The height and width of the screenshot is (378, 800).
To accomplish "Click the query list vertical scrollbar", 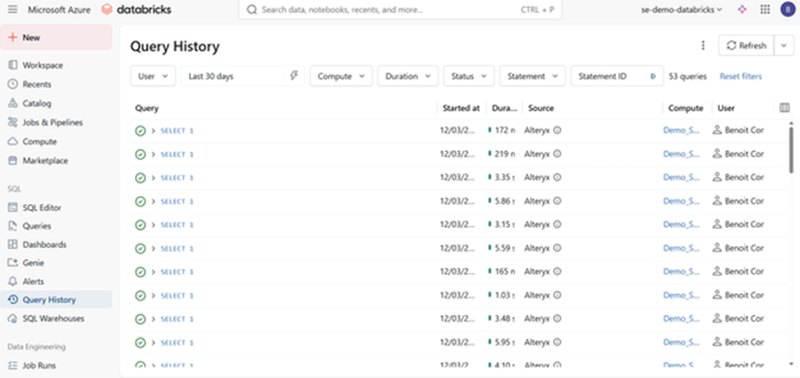I will coord(791,148).
